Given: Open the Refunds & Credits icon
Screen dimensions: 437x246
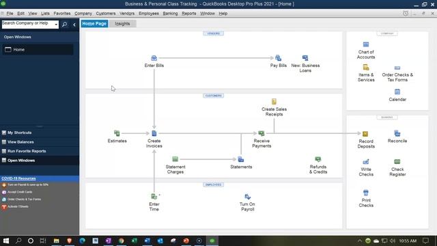Looking at the screenshot, I should click(x=318, y=159).
